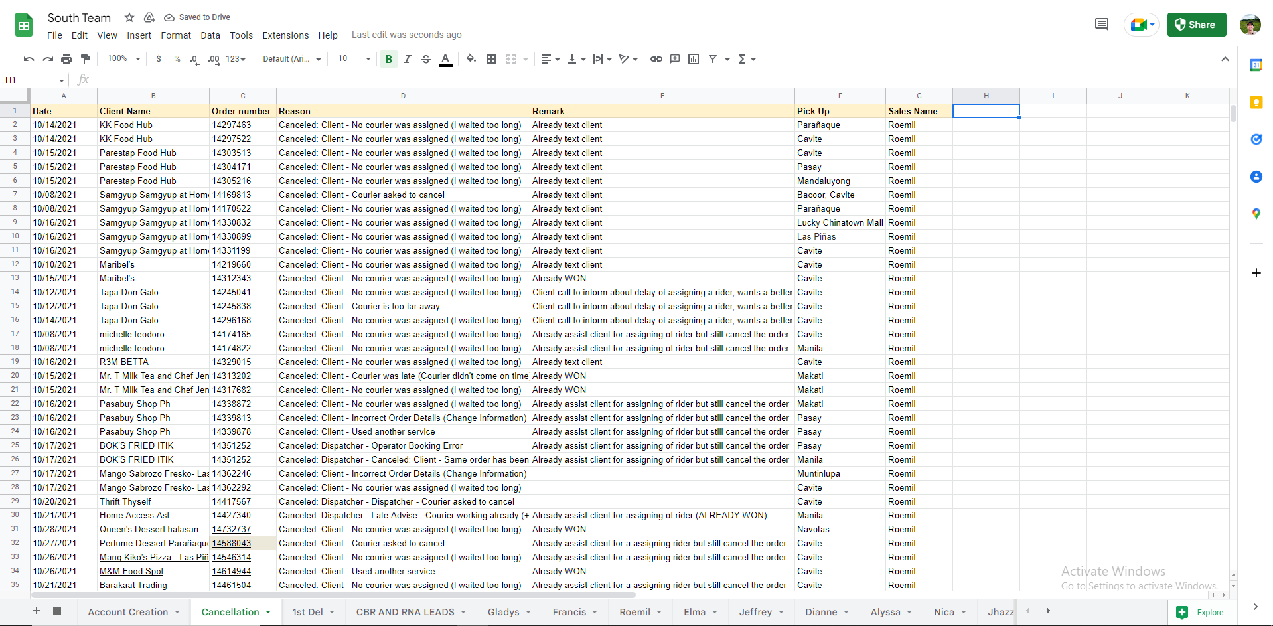Star the South Team document
This screenshot has width=1273, height=626.
(129, 17)
